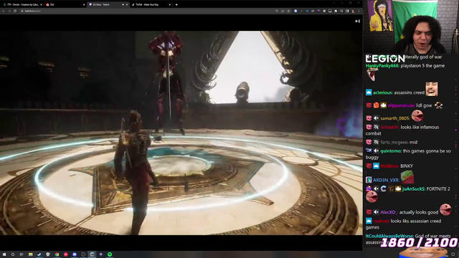Click the twitch.tv address bar

pyautogui.click(x=146, y=11)
